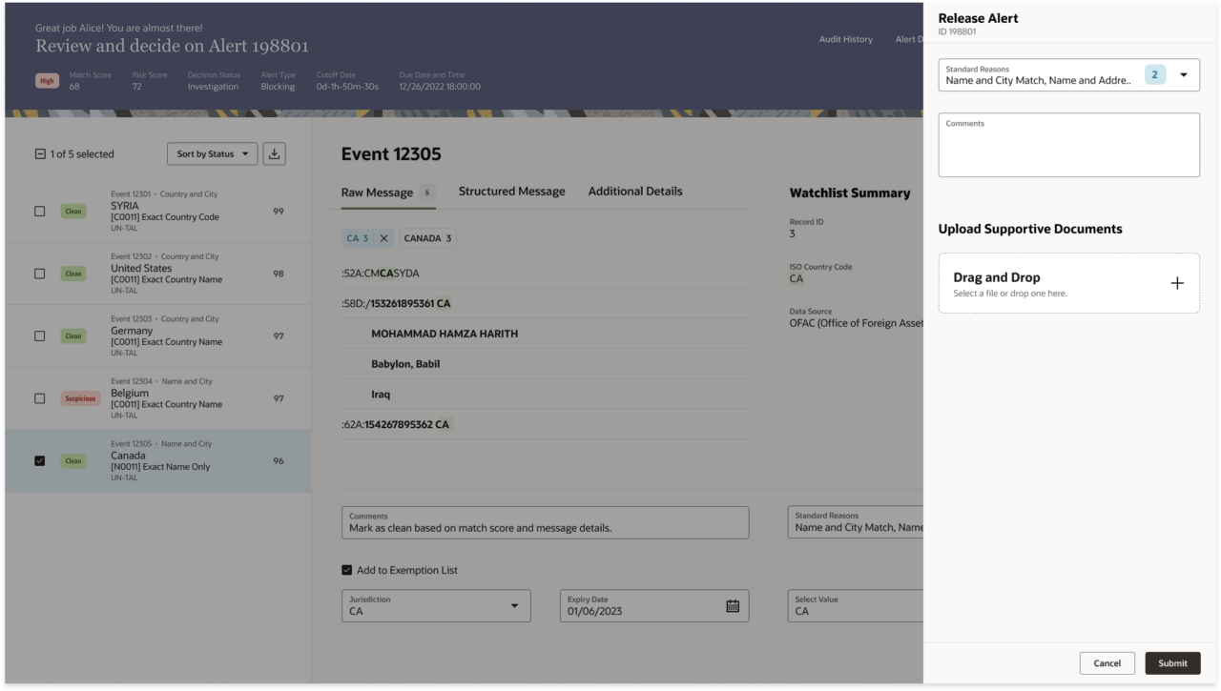Click the score 99 on the SYRIA row
The image size is (1221, 691).
279,212
